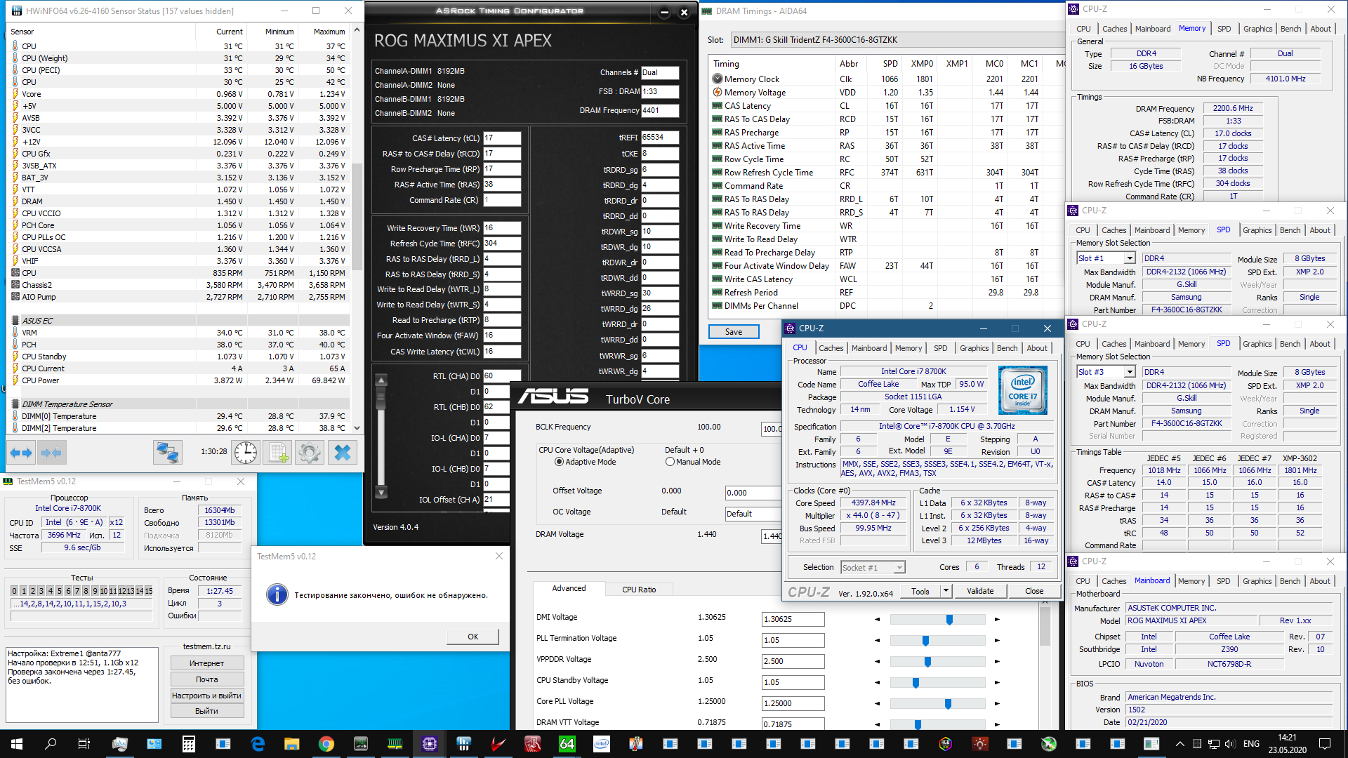Viewport: 1348px width, 758px height.
Task: Click the Validate button in CPU-Z
Action: [979, 591]
